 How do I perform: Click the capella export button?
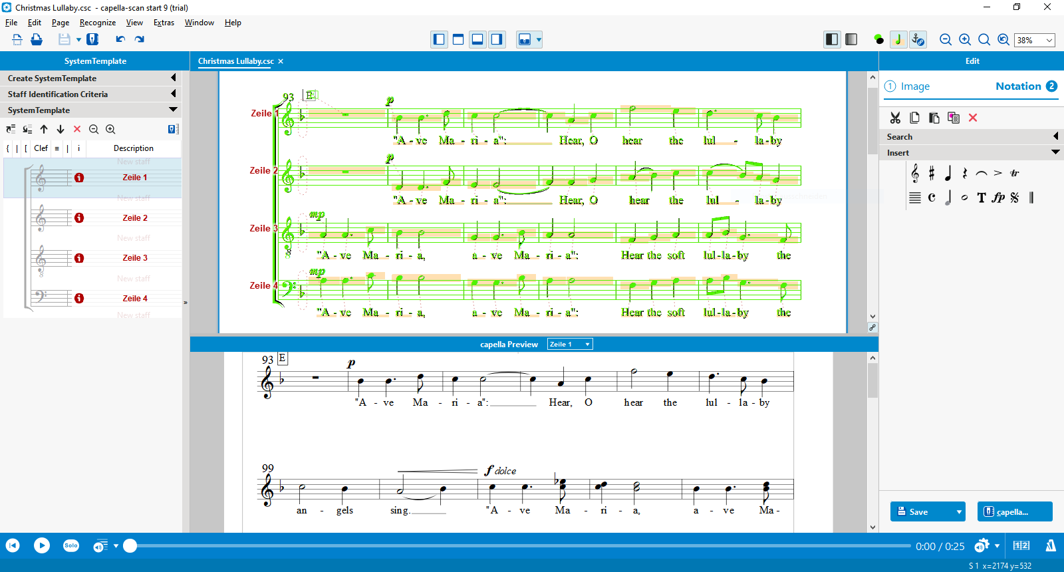click(1014, 511)
